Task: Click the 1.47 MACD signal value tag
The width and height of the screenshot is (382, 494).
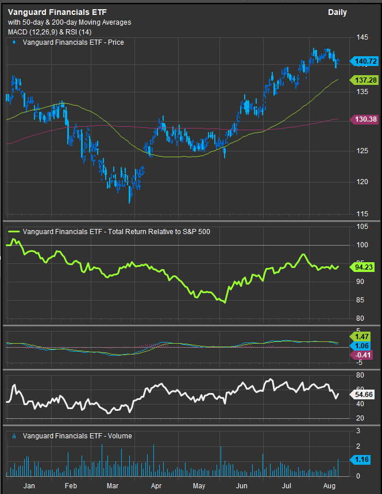Action: (360, 337)
